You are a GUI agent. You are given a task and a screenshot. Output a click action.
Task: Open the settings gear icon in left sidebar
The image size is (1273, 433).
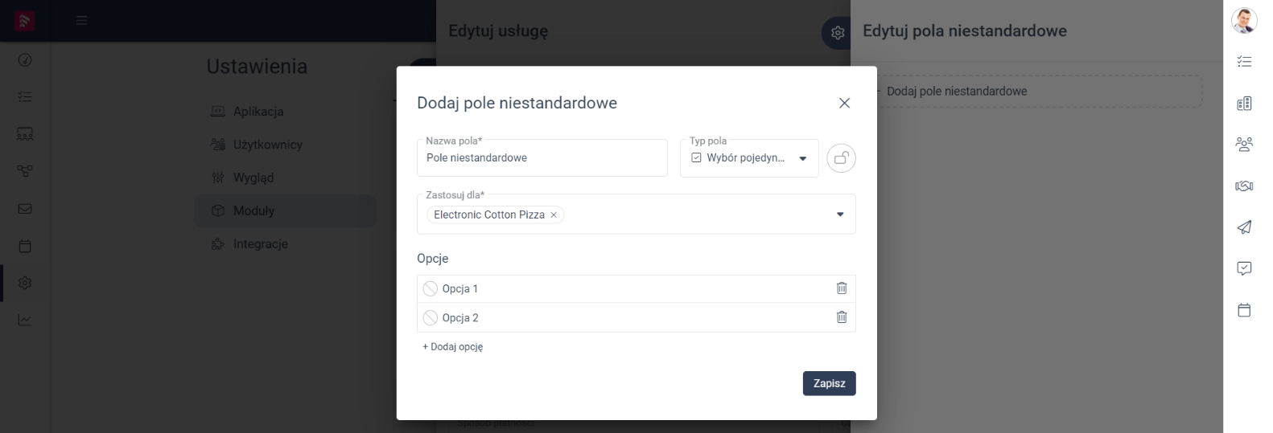tap(25, 283)
